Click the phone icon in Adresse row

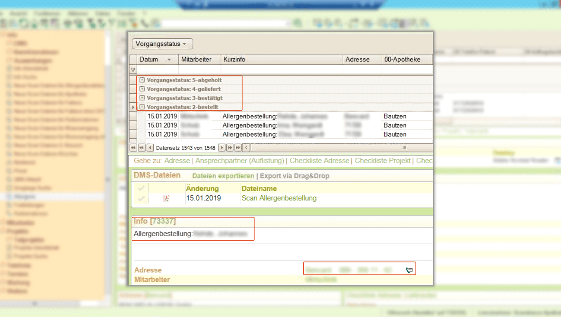[x=409, y=270]
